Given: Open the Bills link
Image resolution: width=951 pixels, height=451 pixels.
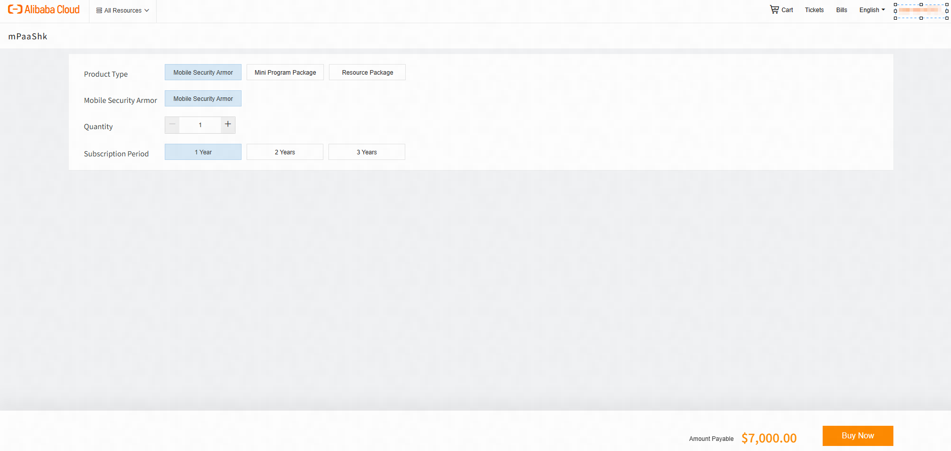Looking at the screenshot, I should coord(841,10).
